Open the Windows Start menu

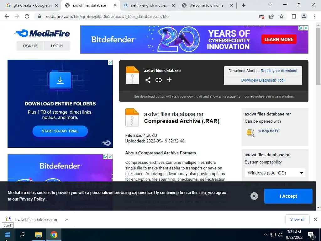tap(8, 235)
